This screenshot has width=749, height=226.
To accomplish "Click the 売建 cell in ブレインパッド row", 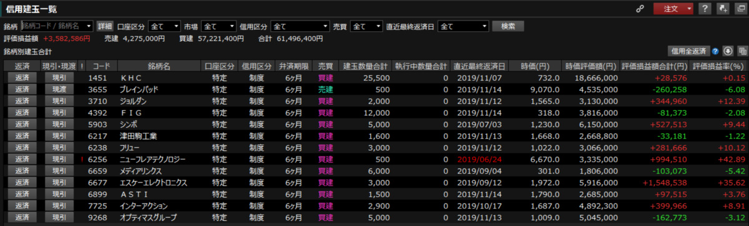I will 326,89.
